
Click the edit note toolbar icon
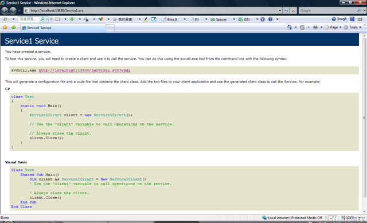[154, 19]
